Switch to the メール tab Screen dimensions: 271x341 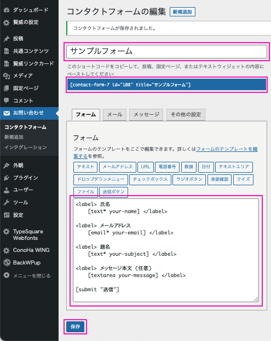114,115
